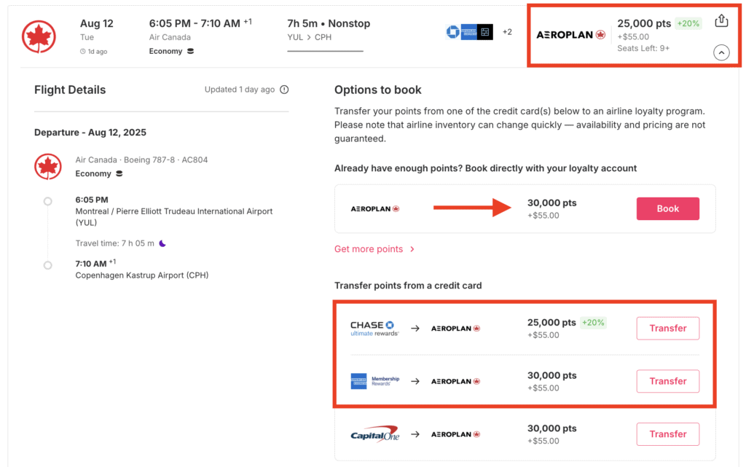The image size is (746, 467).
Task: Click the 'Travel time: 7 h 05 m' text
Action: tap(114, 243)
